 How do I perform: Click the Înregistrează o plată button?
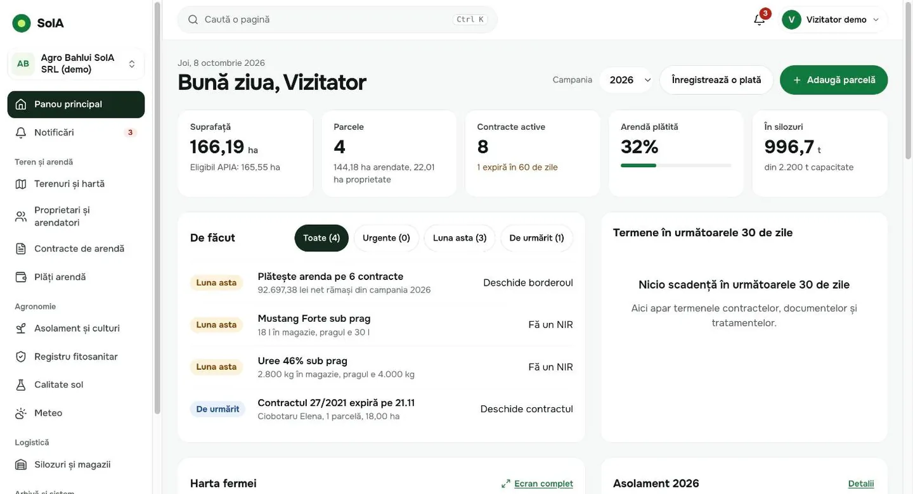(x=716, y=80)
